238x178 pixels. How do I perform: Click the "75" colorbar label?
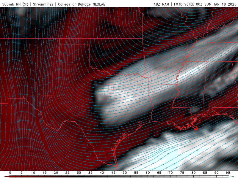click(182, 173)
